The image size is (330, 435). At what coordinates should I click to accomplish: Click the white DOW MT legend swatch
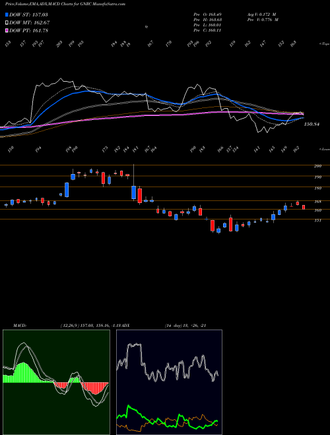[x=7, y=22]
